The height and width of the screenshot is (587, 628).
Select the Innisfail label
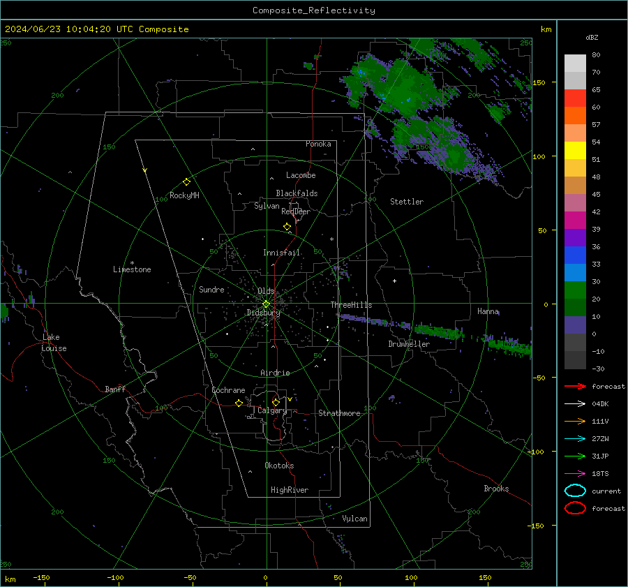coord(281,253)
